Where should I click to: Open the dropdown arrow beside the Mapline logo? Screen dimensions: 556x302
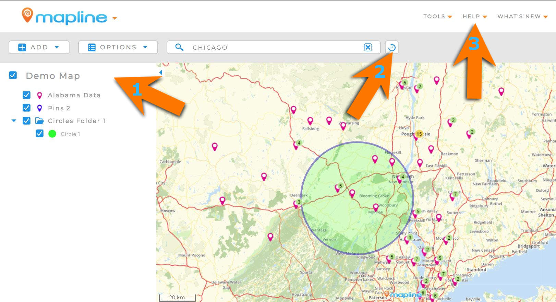point(114,18)
